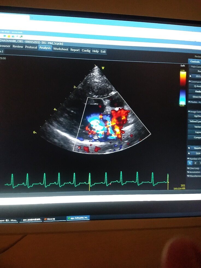Select the Controls panel tab
This screenshot has height=268, width=201.
(x=195, y=61)
